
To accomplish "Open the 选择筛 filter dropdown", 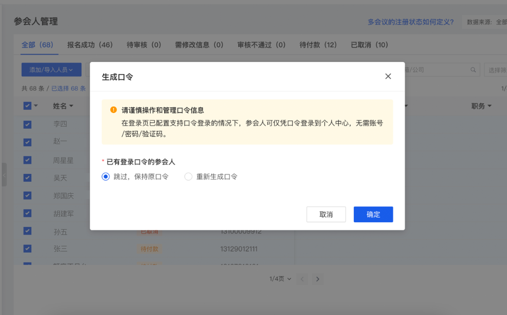I will point(496,70).
